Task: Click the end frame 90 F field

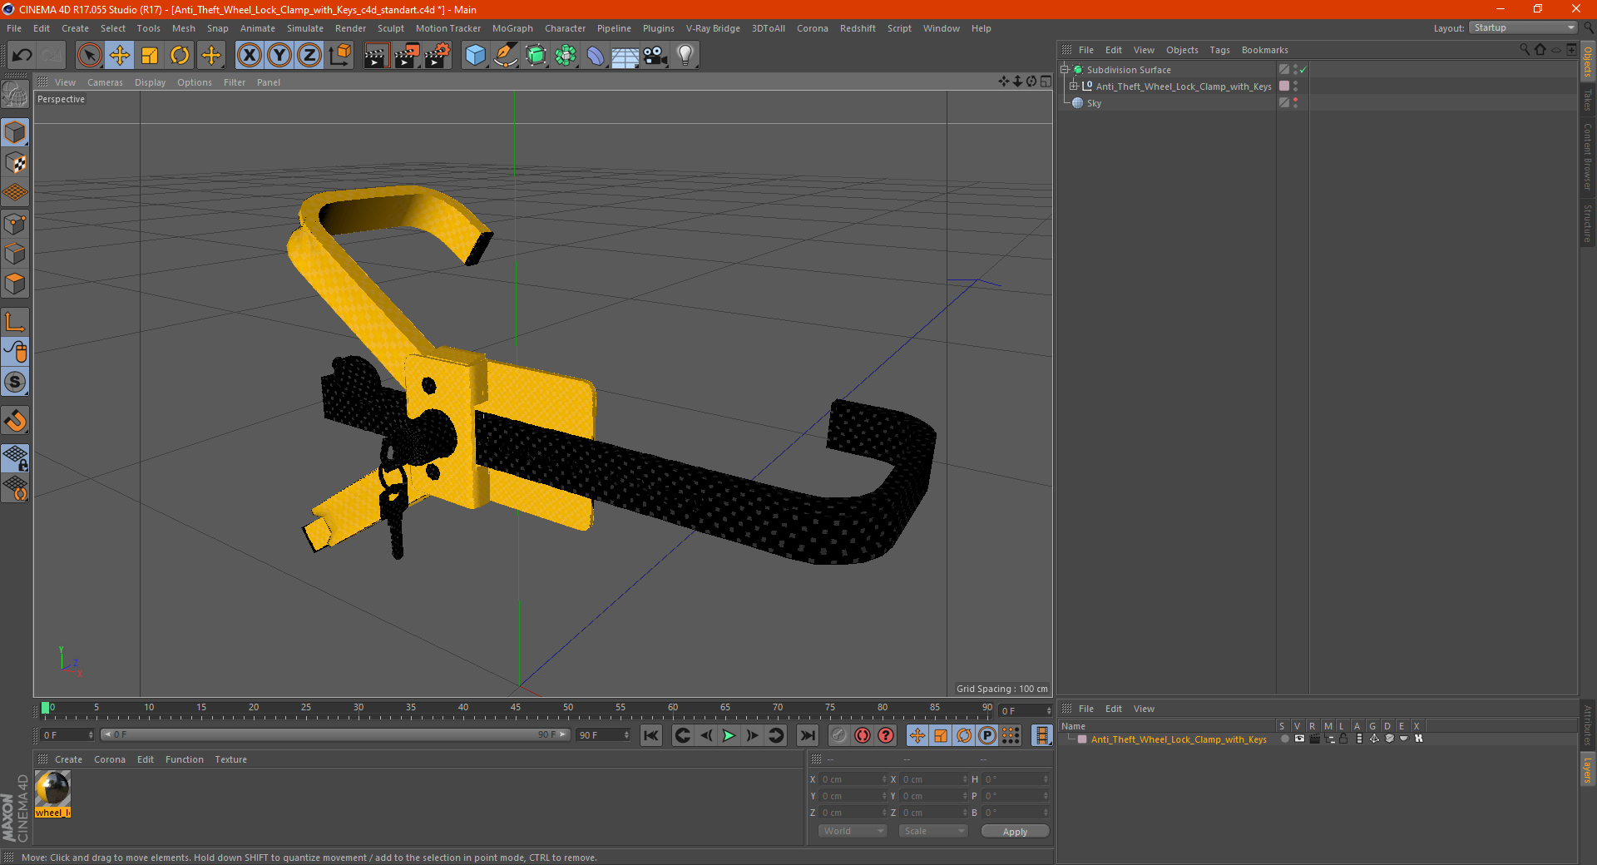Action: click(x=603, y=734)
